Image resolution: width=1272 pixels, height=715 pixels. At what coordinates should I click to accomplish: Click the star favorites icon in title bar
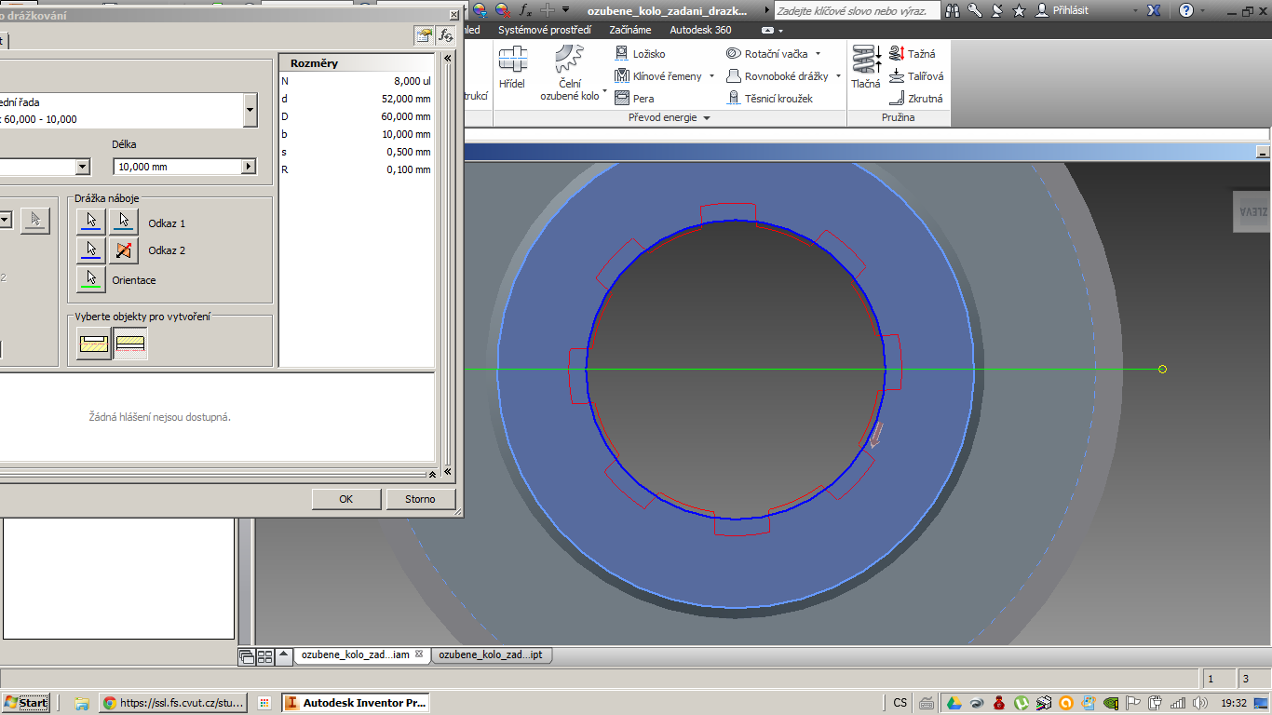pyautogui.click(x=1019, y=10)
